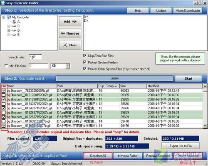Sort results by Path column

[x=77, y=86]
